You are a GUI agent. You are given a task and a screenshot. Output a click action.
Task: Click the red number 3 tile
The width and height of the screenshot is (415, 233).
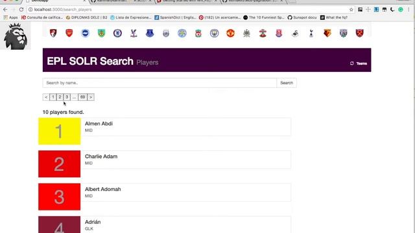tap(59, 197)
